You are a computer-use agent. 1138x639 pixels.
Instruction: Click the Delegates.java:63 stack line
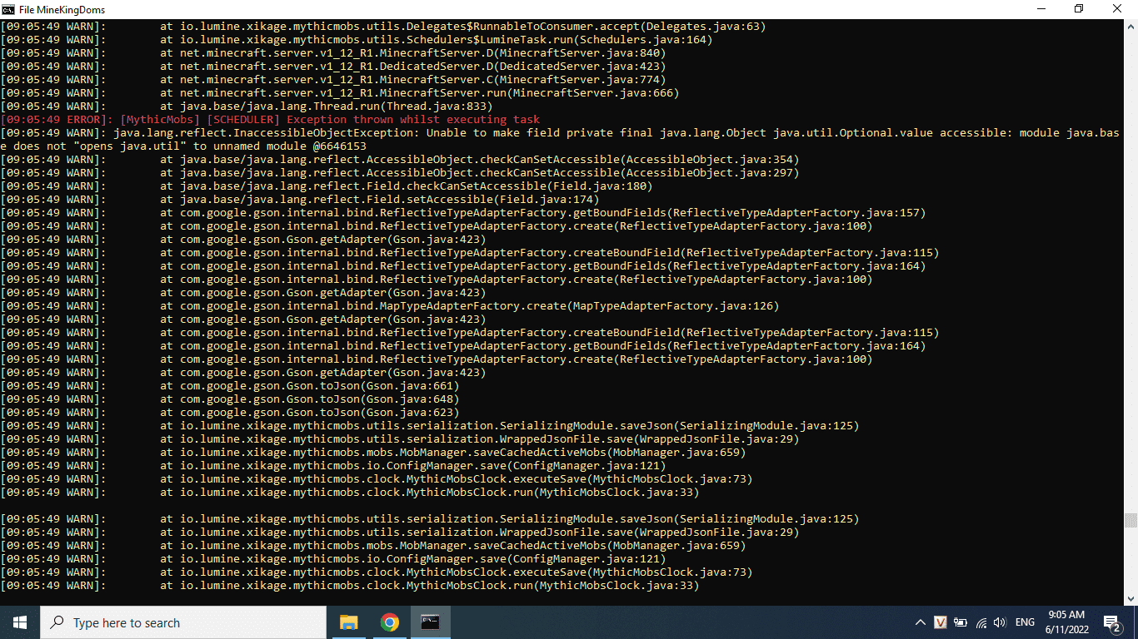click(x=382, y=27)
